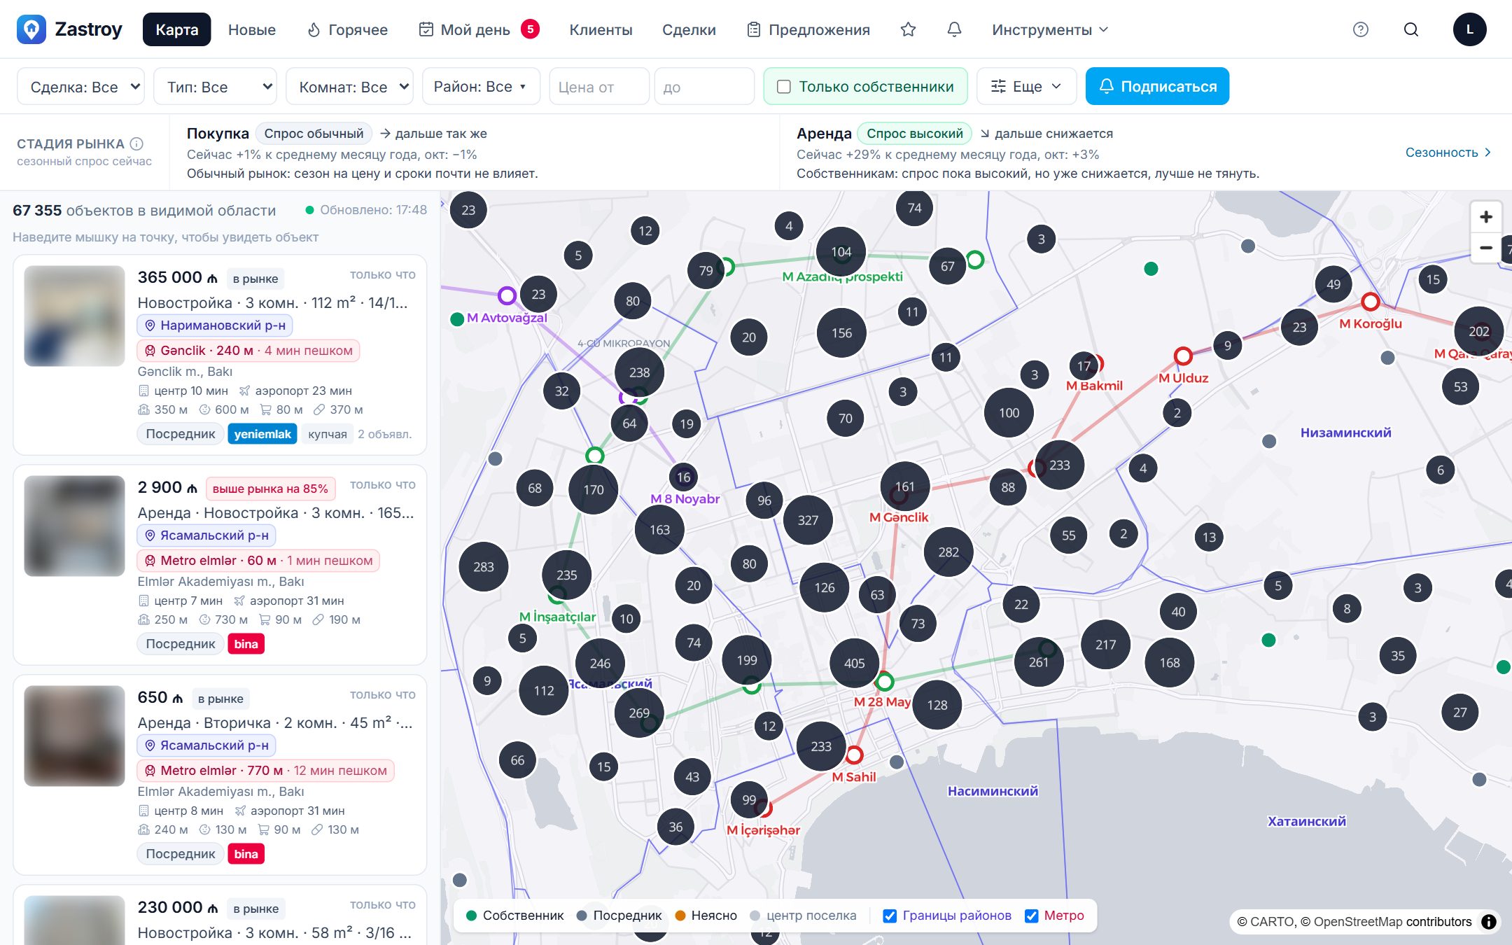Open the user profile avatar L

pos(1469,29)
